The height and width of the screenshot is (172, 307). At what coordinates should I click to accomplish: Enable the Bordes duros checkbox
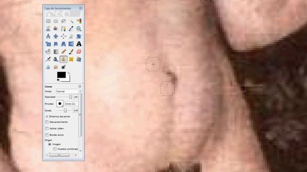pos(47,135)
